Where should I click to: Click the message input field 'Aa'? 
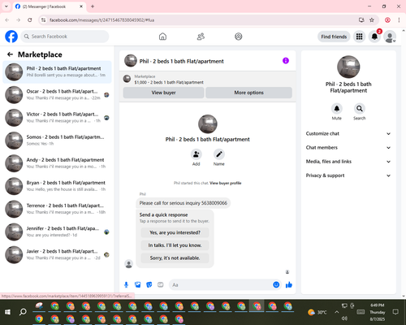click(221, 285)
